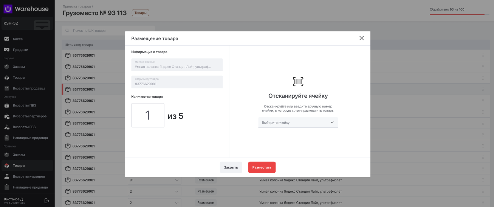Open the bottom row cell dropdown showing 2
This screenshot has height=207, width=494.
[x=154, y=203]
